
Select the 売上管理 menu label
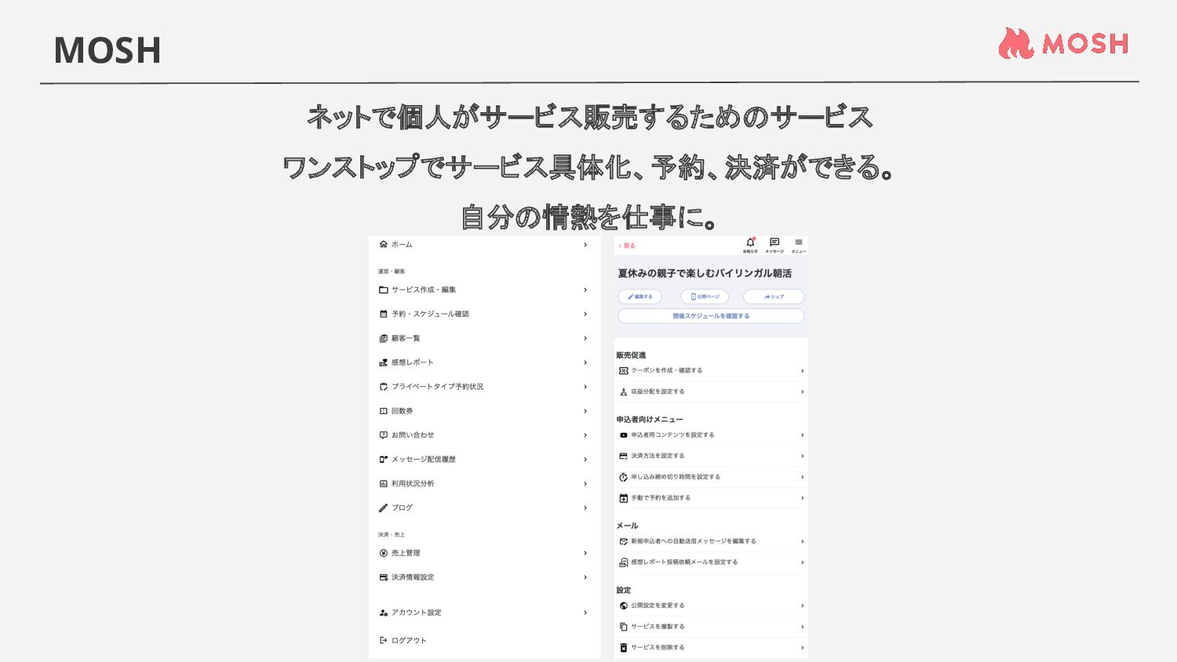406,553
